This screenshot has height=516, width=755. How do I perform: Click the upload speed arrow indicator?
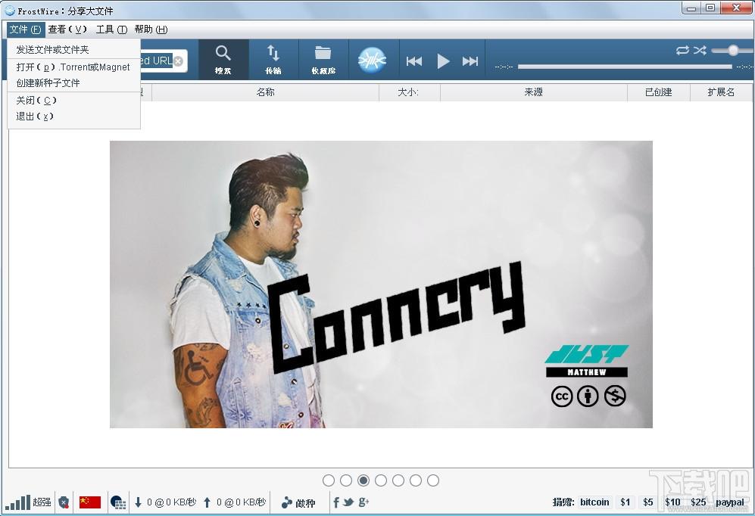click(207, 502)
